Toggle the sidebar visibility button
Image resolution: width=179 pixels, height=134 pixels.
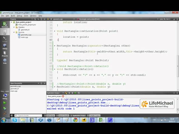(12, 115)
